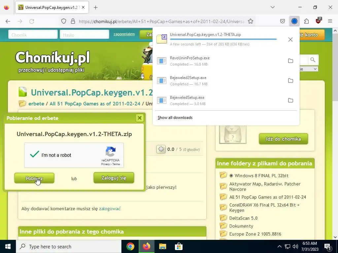Open the tracking protection shield icon
This screenshot has height=253, width=338.
click(x=64, y=21)
